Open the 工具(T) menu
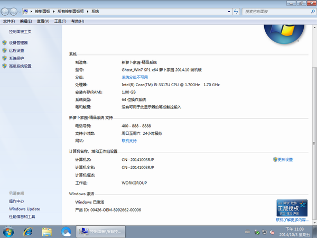Screen dimensions: 317x238 point(60,21)
